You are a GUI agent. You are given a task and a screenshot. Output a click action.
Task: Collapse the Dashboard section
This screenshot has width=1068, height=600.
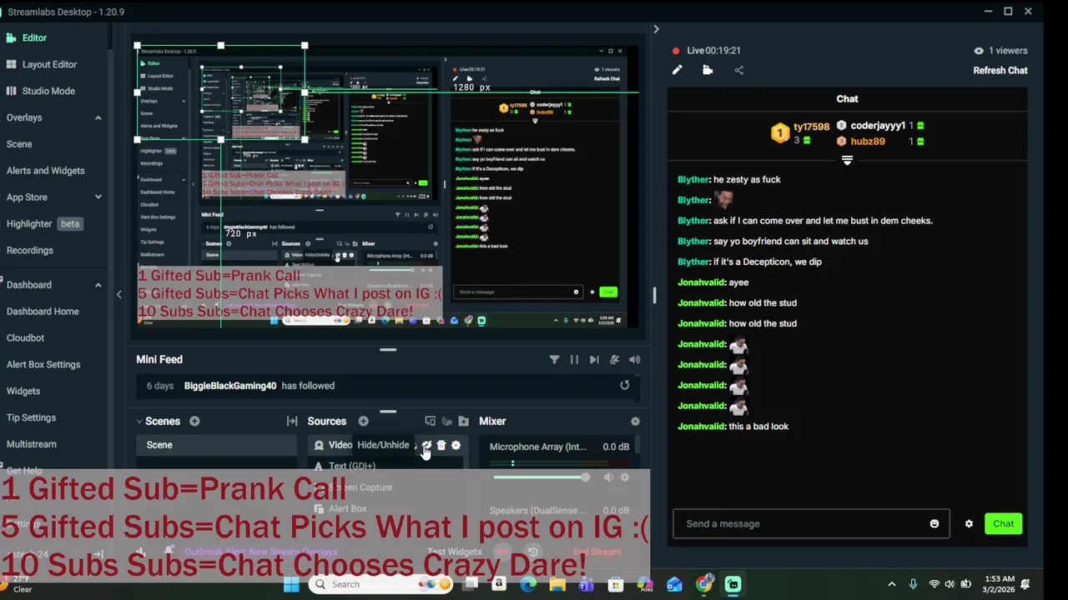[98, 285]
